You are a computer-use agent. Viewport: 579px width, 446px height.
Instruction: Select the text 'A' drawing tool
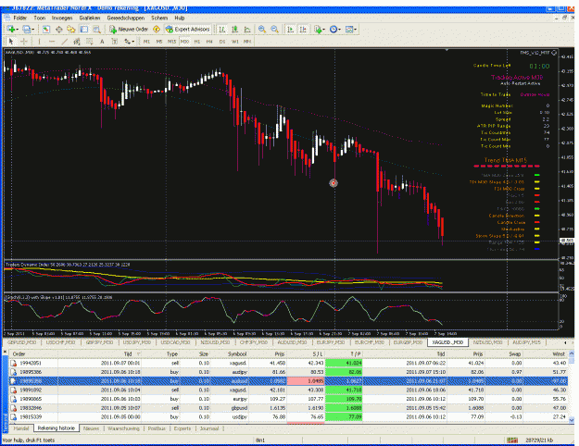(102, 42)
